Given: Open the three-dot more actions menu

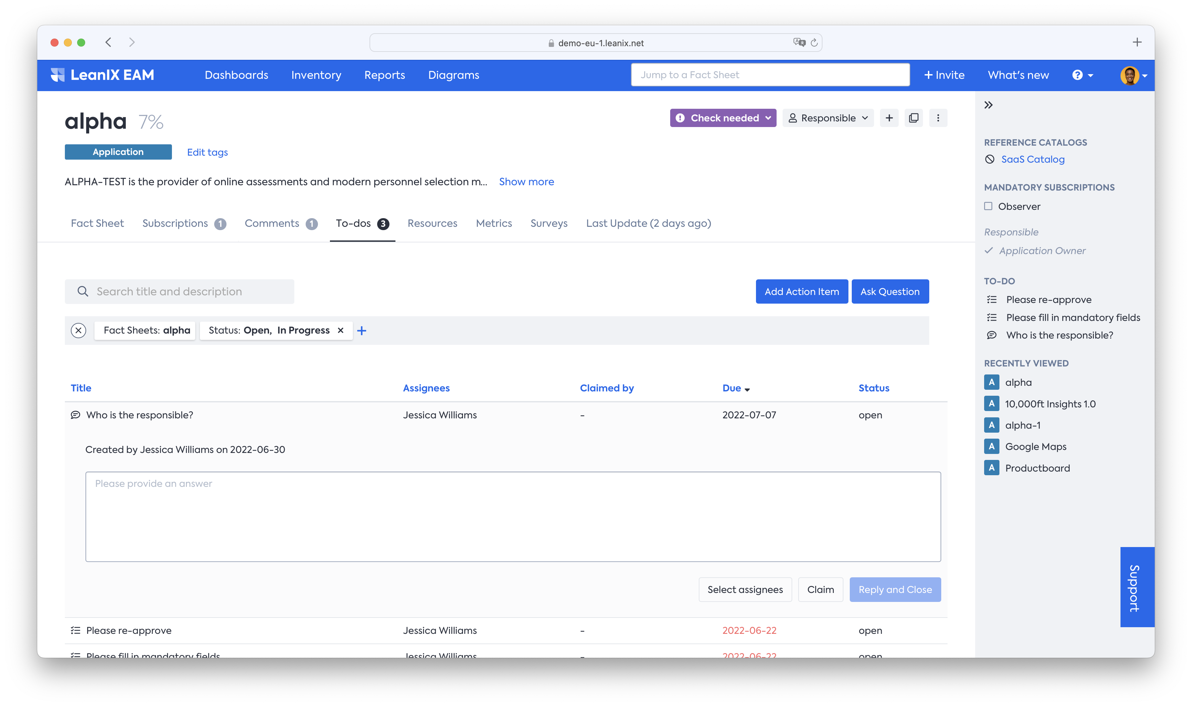Looking at the screenshot, I should (x=938, y=118).
